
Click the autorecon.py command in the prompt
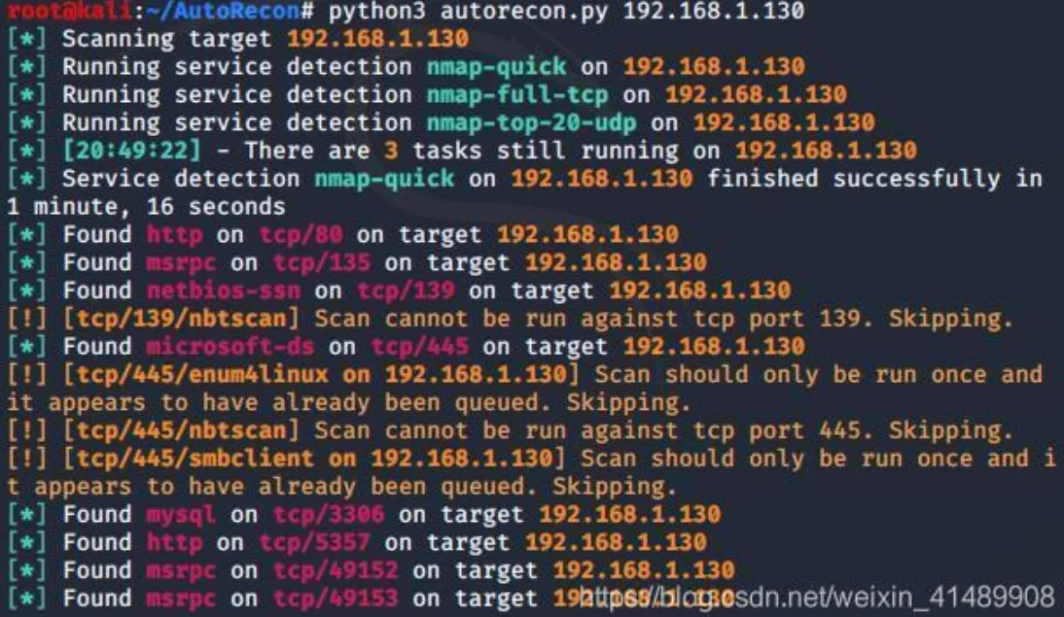coord(524,12)
